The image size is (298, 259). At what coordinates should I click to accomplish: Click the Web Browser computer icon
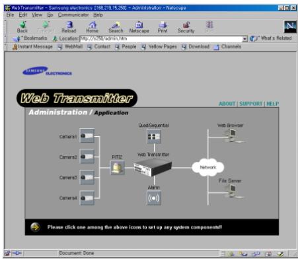(x=234, y=135)
